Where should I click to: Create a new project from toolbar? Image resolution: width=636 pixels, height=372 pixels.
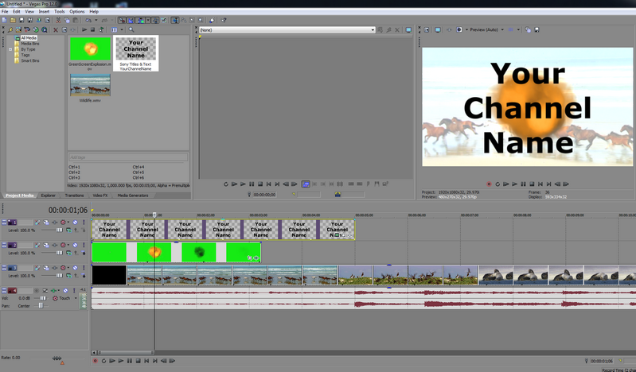click(x=4, y=20)
